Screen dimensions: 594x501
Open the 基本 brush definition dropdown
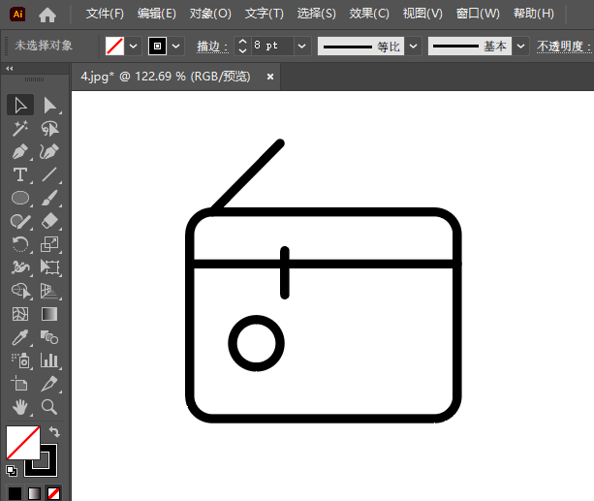[x=521, y=47]
